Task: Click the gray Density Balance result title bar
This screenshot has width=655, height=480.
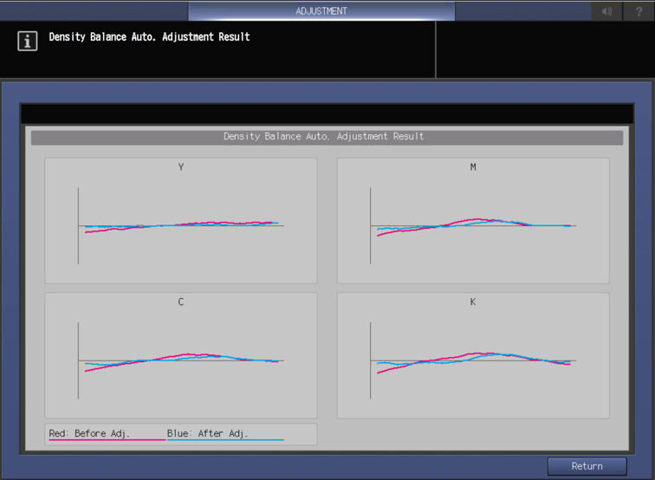Action: click(327, 137)
